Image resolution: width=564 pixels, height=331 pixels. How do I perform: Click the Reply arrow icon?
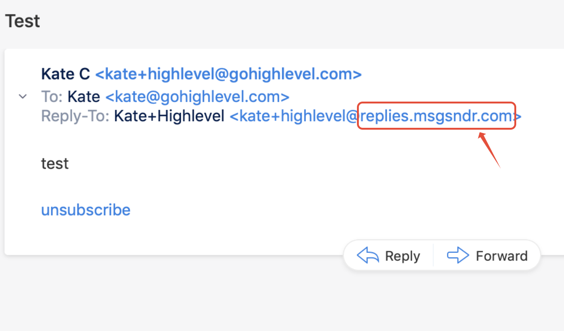pos(367,256)
